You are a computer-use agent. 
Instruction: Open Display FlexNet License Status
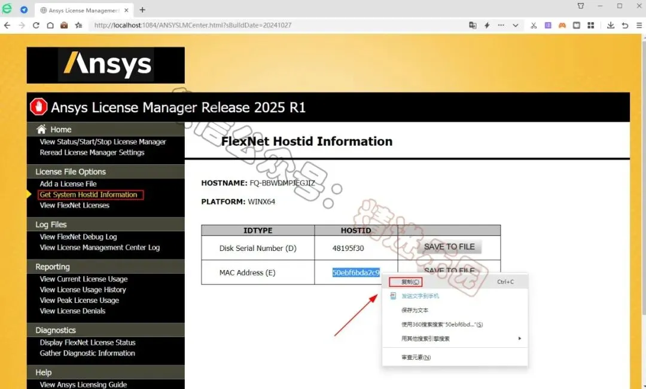pyautogui.click(x=88, y=342)
